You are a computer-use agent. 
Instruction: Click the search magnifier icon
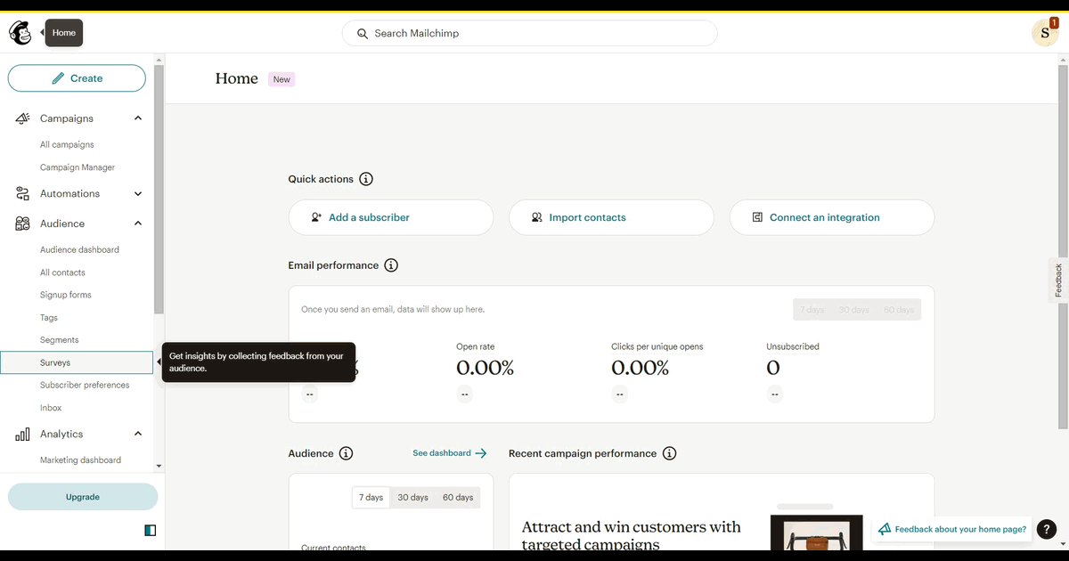point(363,34)
